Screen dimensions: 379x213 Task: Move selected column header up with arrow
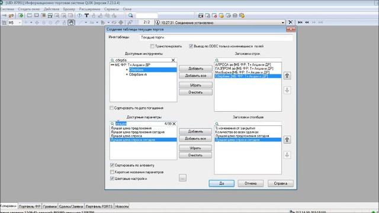pos(287,140)
